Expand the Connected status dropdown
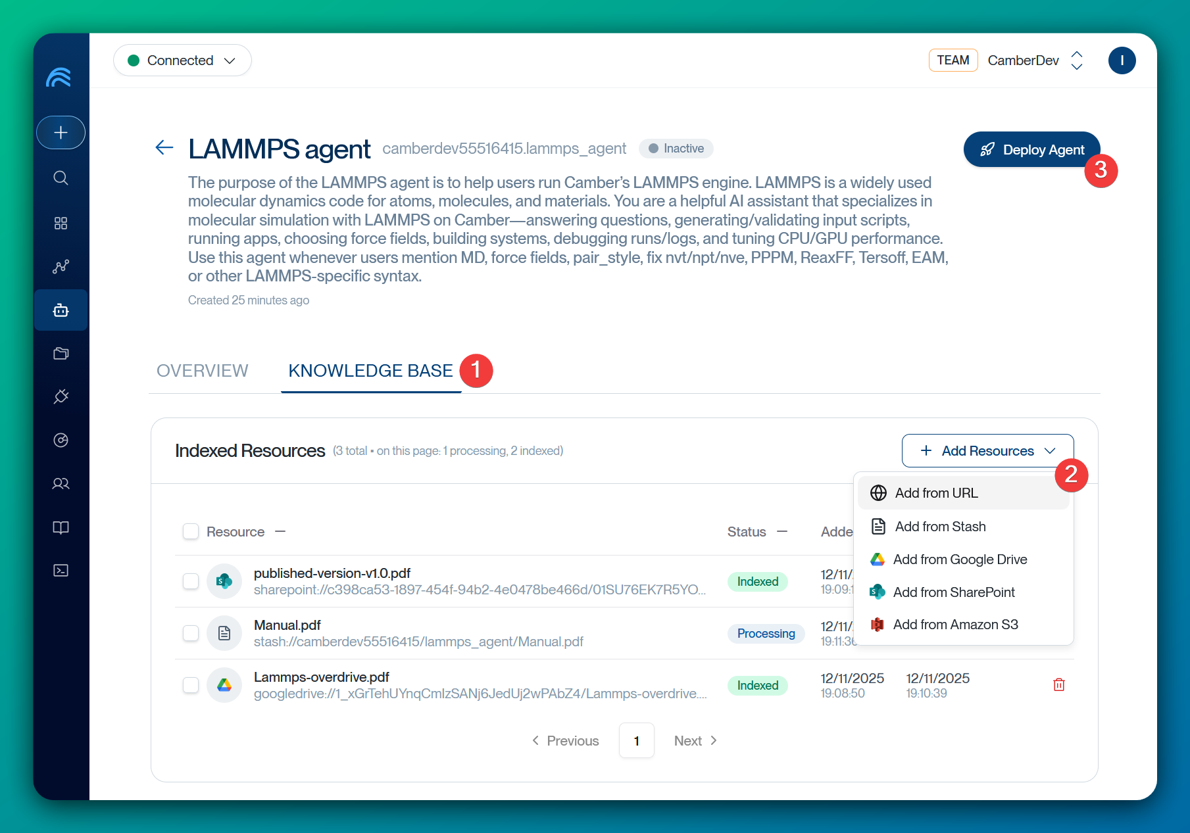 [182, 60]
